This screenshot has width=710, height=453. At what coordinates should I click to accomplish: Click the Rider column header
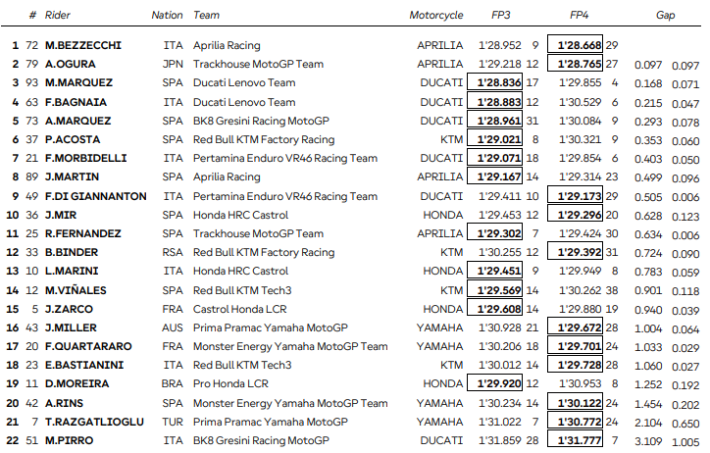60,16
